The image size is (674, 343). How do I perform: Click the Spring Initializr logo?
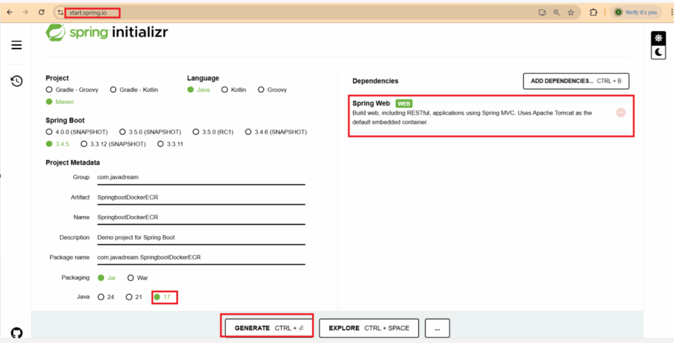click(x=107, y=32)
